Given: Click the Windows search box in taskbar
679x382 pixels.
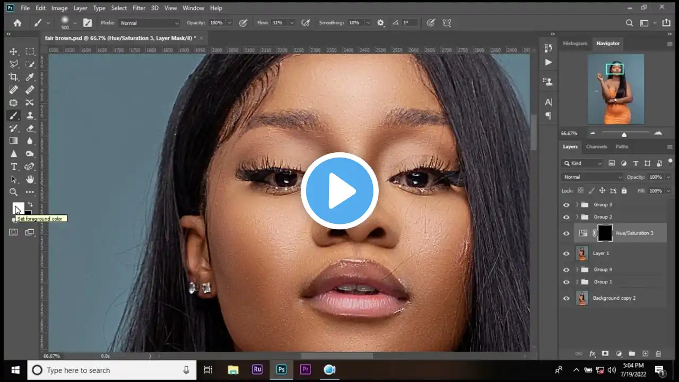Looking at the screenshot, I should 111,370.
